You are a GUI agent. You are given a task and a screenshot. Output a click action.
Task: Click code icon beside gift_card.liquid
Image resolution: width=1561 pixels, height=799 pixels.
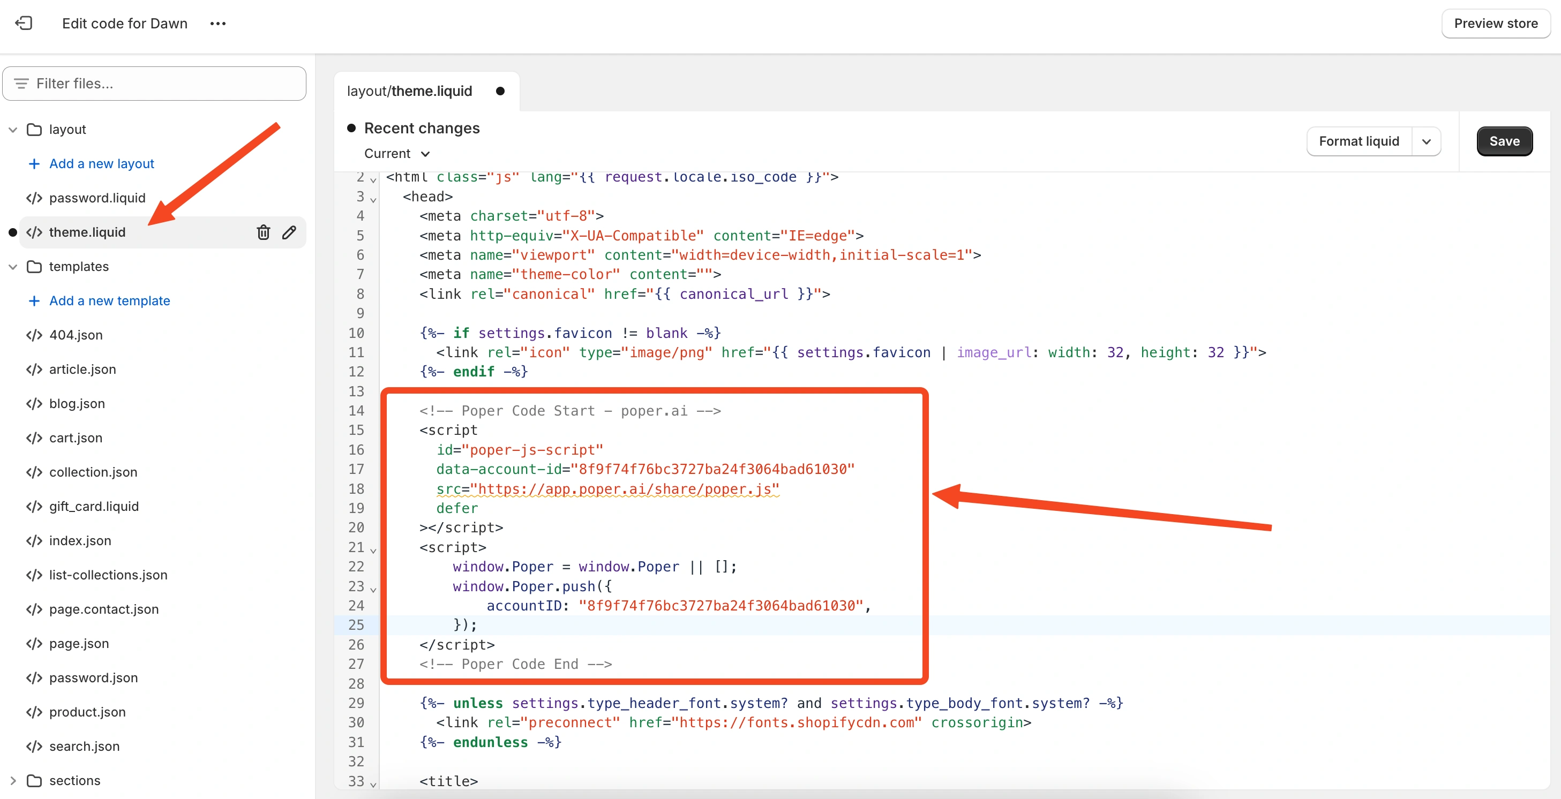click(x=34, y=507)
